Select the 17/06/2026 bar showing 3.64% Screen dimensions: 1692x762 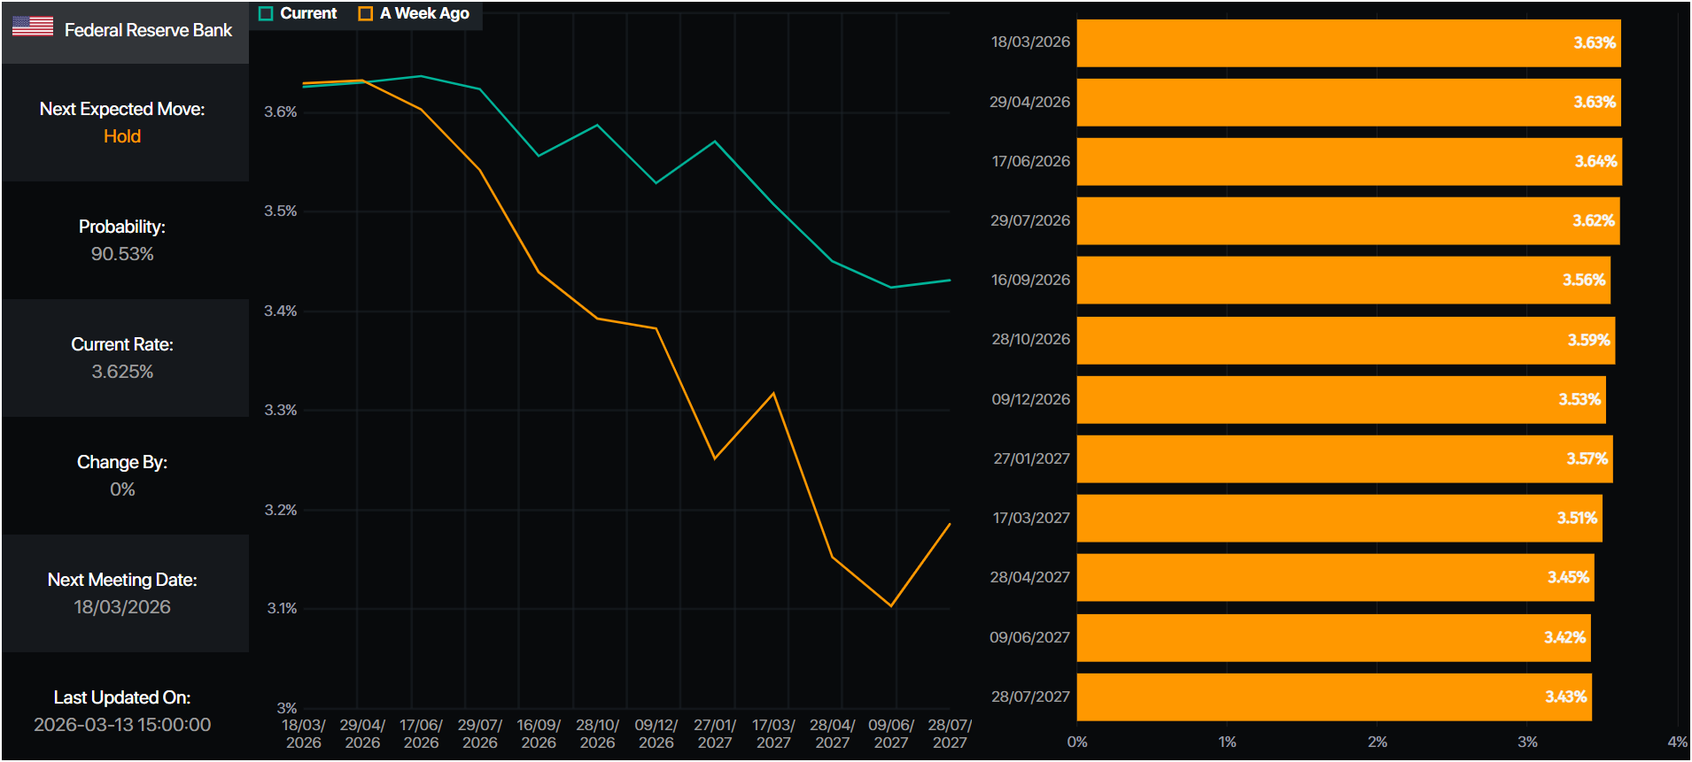pyautogui.click(x=1348, y=161)
